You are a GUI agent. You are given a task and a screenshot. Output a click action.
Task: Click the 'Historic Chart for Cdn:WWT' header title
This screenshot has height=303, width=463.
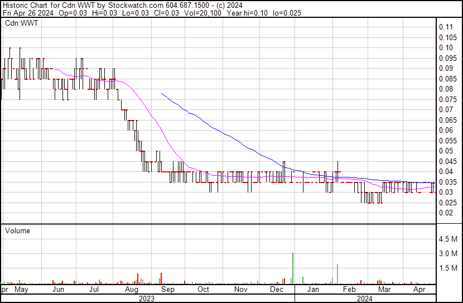[49, 5]
